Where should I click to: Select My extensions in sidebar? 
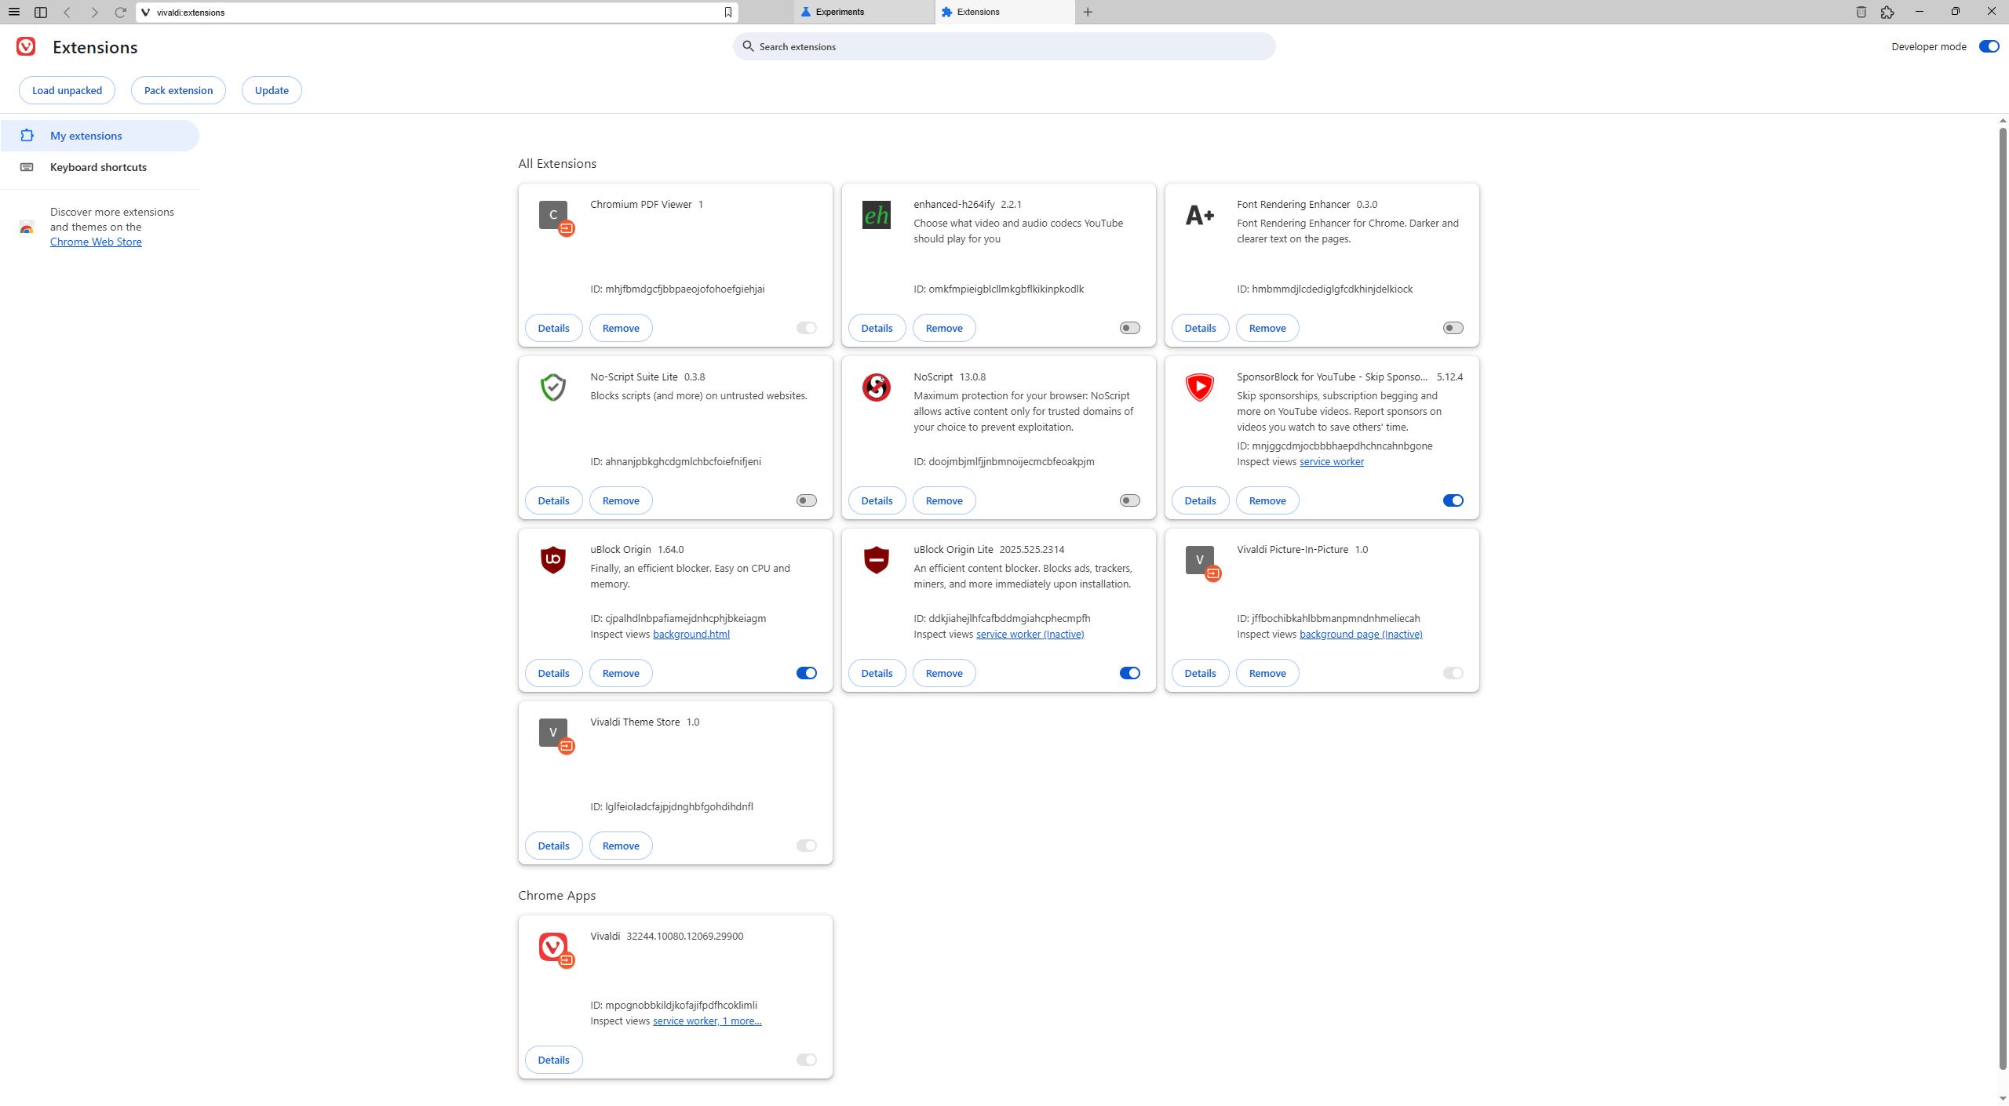(100, 136)
